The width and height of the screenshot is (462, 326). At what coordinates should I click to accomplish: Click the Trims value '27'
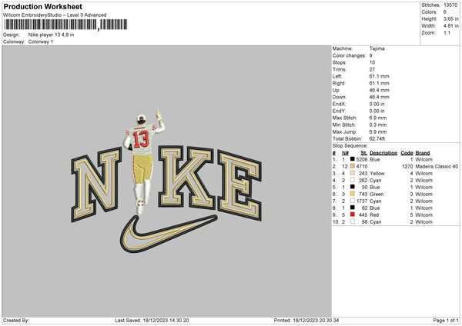[372, 69]
